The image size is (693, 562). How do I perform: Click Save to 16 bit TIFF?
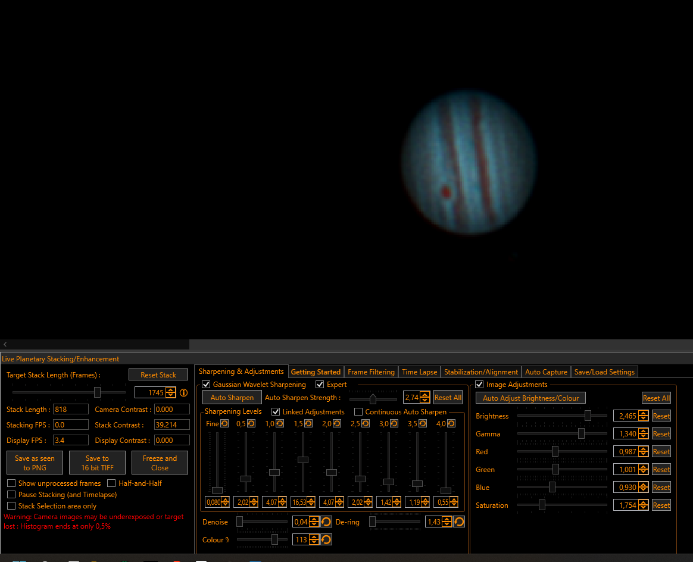click(97, 463)
